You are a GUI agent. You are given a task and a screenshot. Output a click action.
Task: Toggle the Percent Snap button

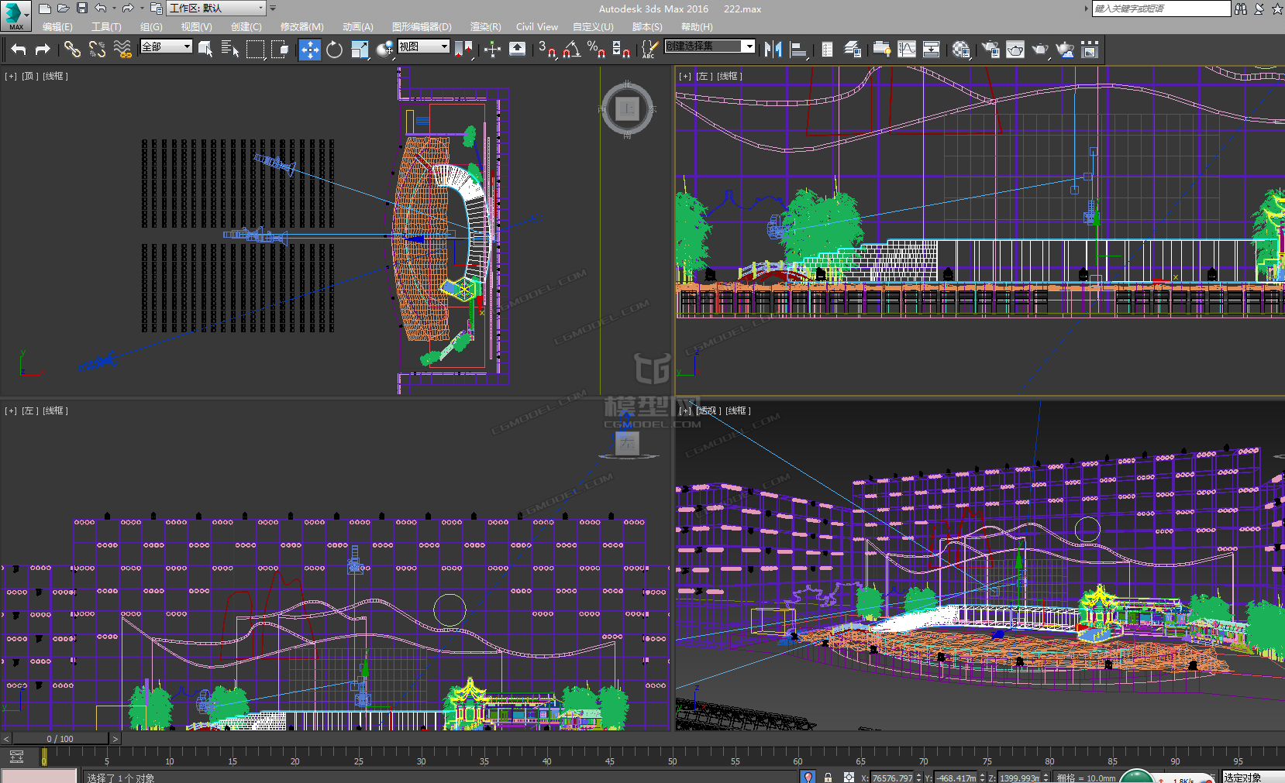(x=596, y=50)
